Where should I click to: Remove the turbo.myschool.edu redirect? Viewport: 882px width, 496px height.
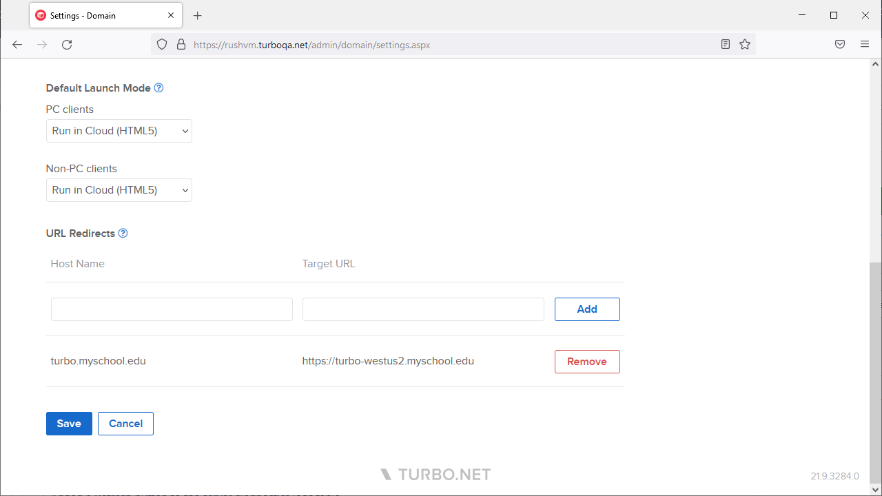click(587, 361)
